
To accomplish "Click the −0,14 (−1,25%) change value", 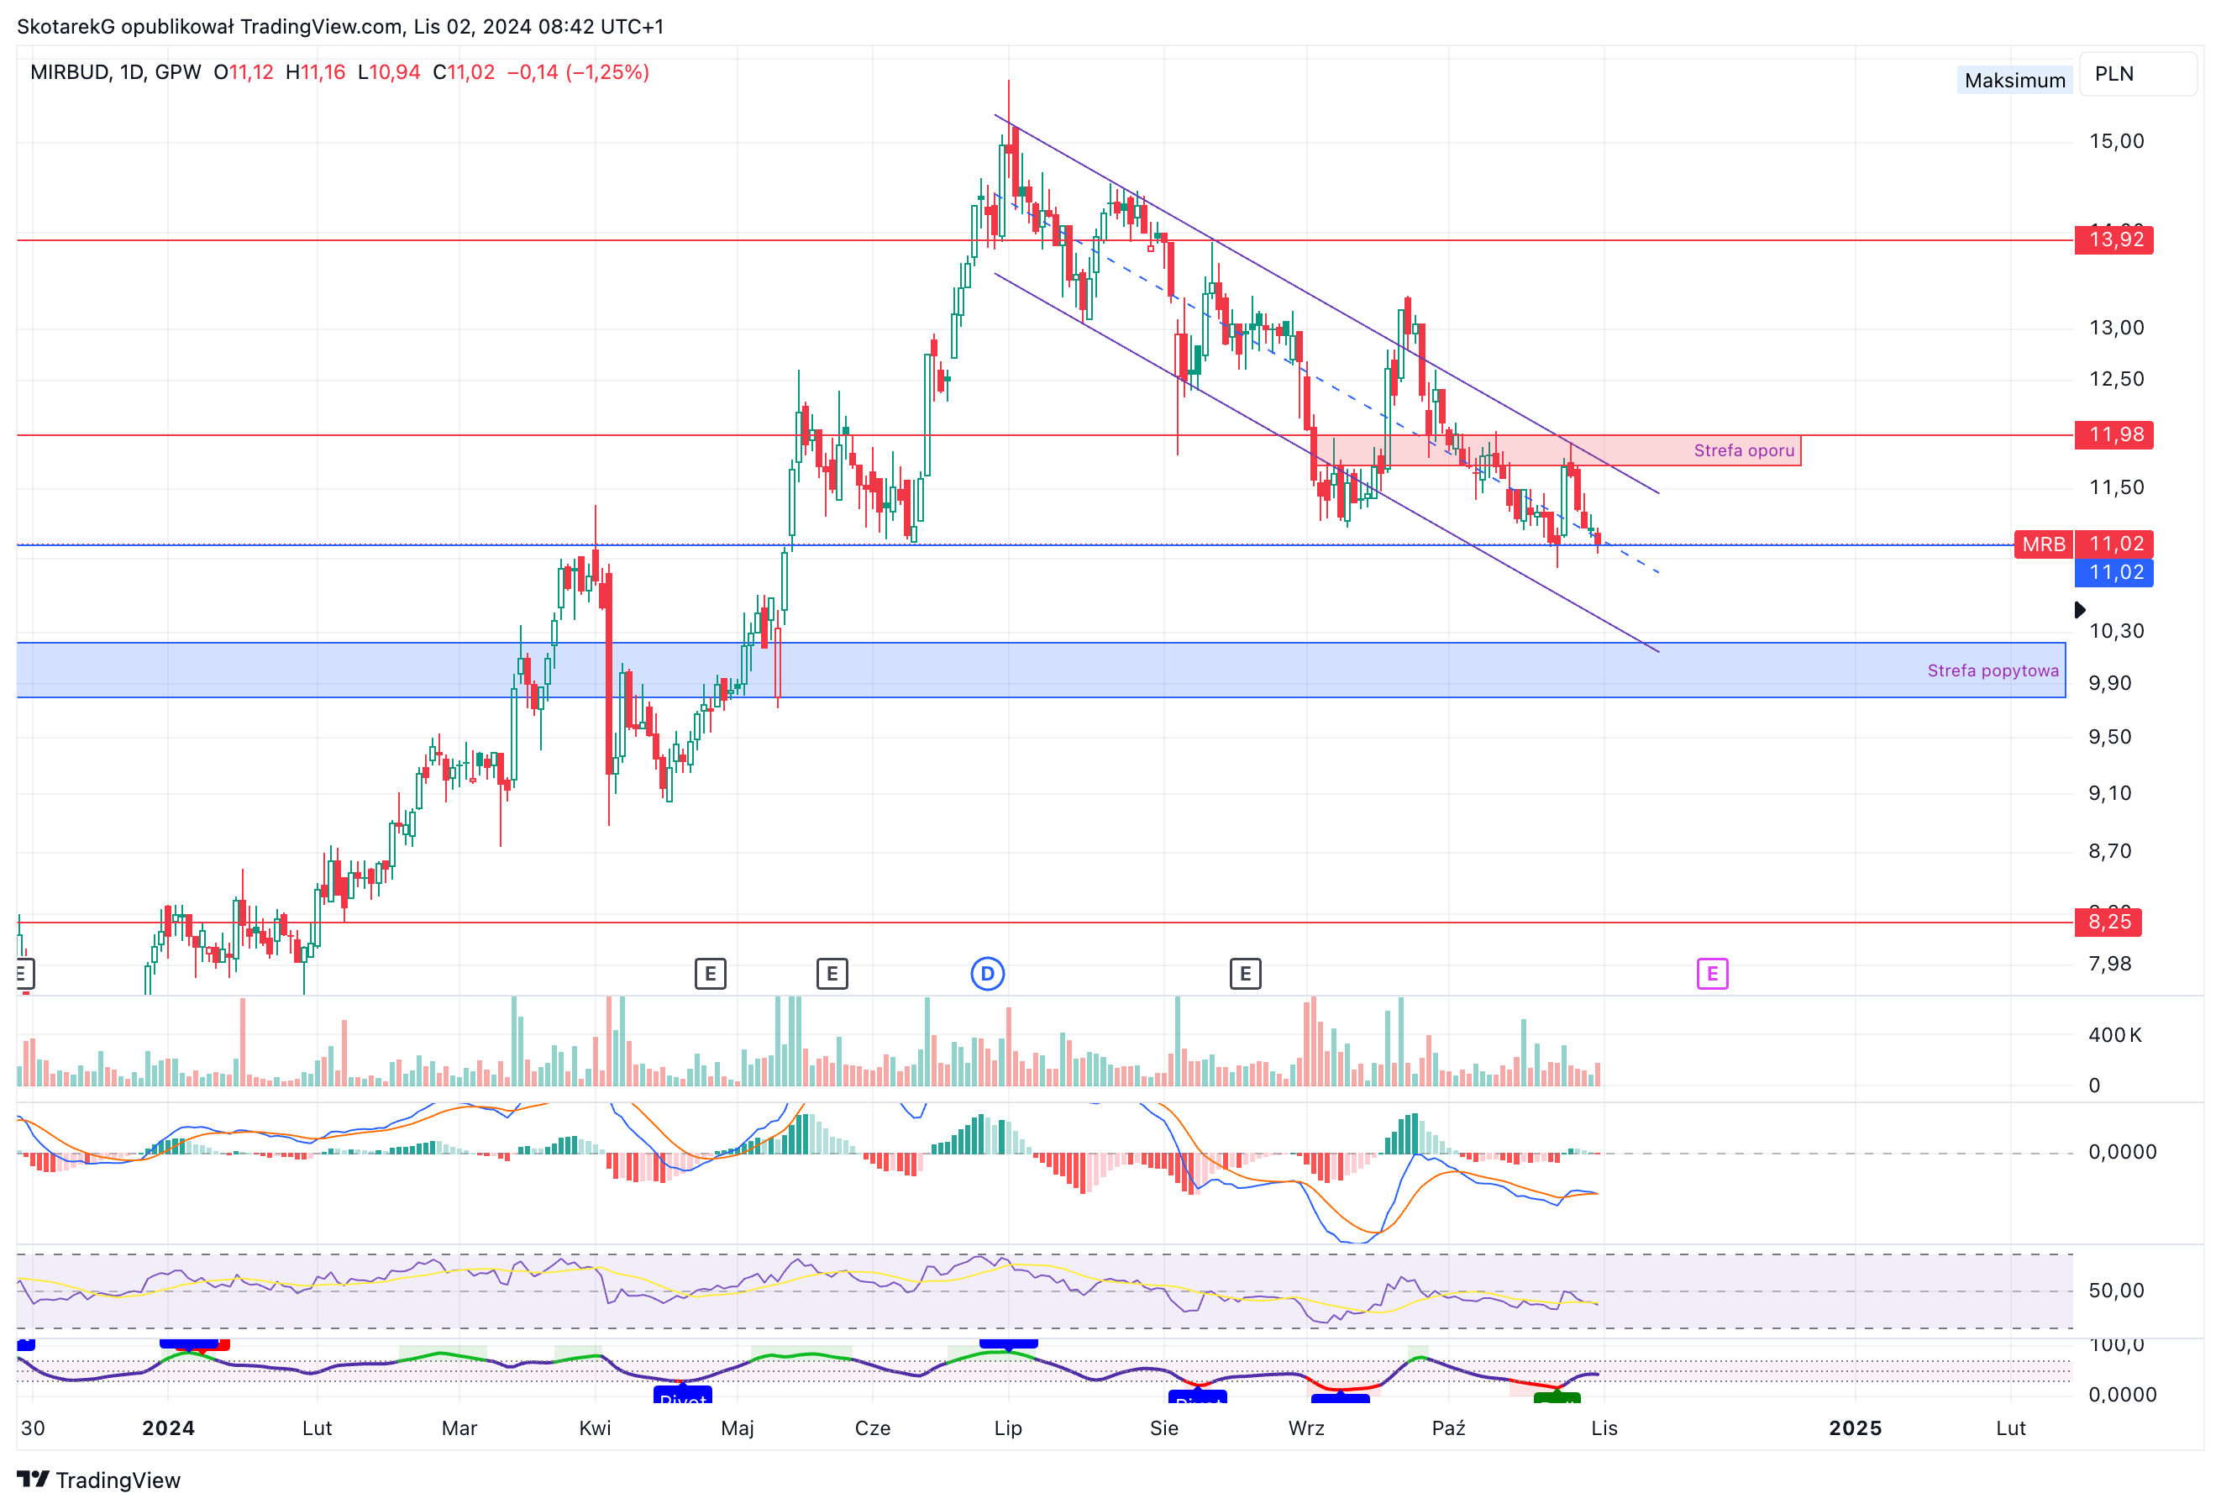I will (x=578, y=72).
